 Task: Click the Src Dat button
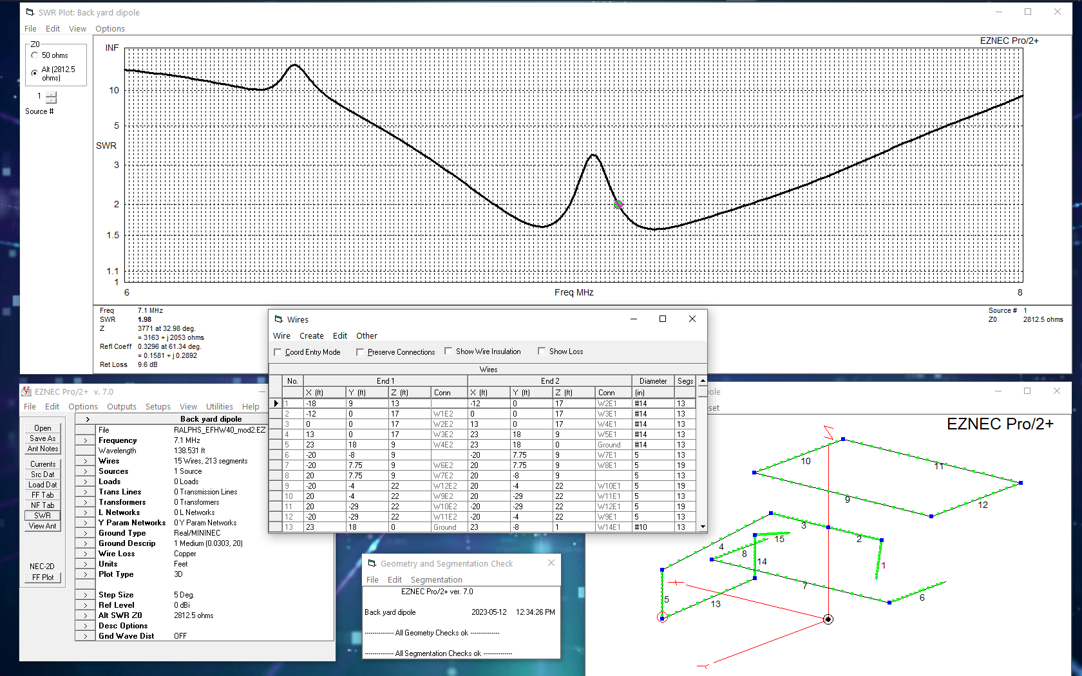pyautogui.click(x=43, y=474)
